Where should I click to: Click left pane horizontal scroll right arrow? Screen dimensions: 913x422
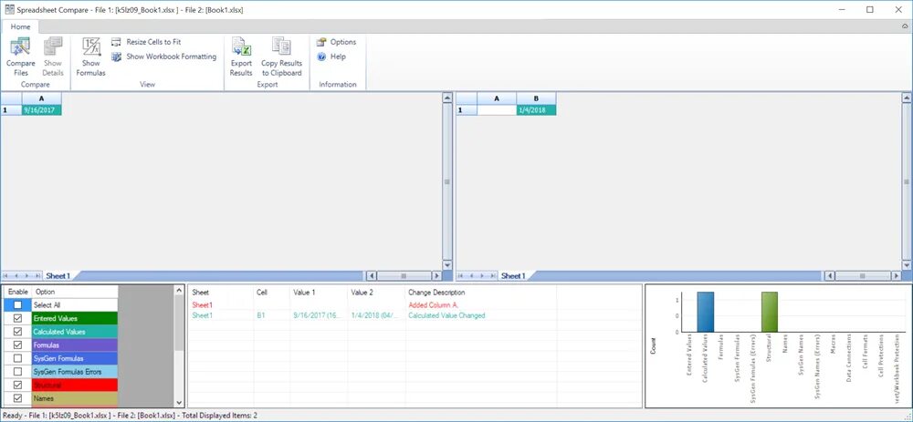(x=436, y=276)
